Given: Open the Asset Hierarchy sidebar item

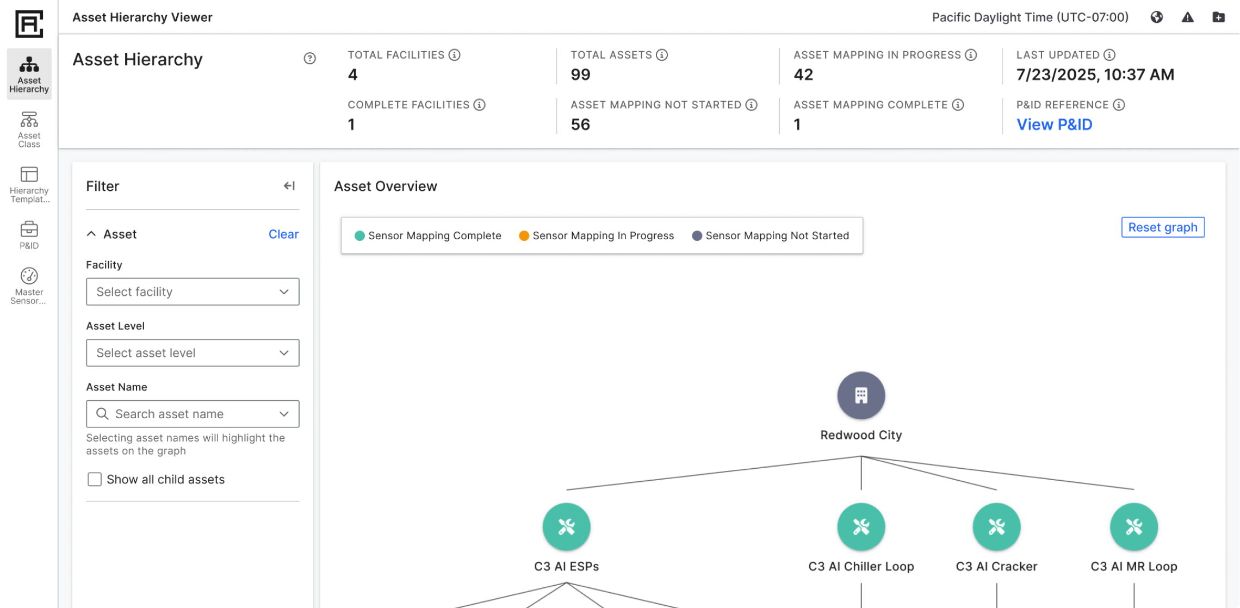Looking at the screenshot, I should (29, 75).
